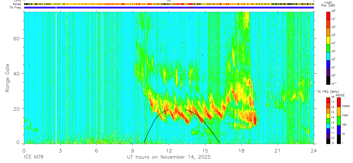
Task: Click the blue segment of TX FRQ colorbar
Action: tap(328, 131)
